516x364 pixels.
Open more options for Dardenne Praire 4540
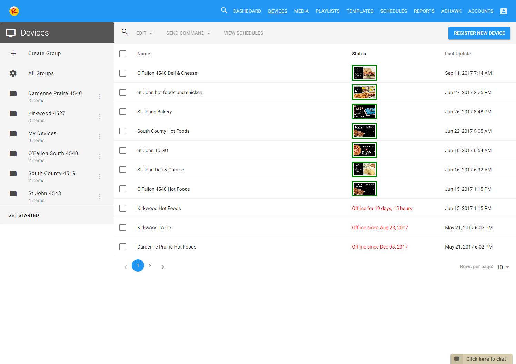point(100,97)
